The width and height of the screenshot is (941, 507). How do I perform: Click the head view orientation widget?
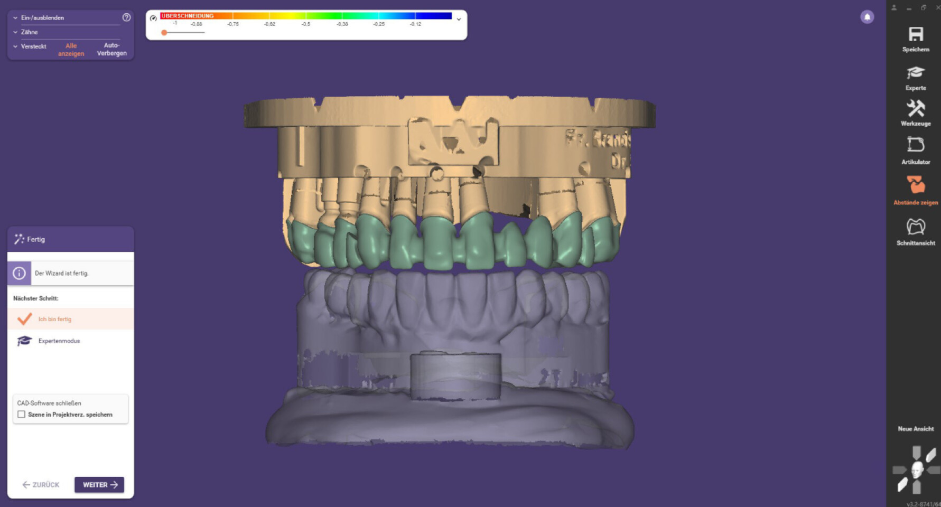click(917, 469)
